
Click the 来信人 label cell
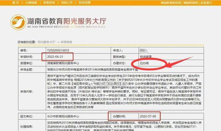(125, 50)
